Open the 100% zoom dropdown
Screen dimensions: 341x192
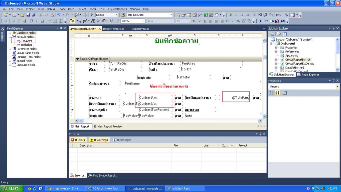coord(144,21)
